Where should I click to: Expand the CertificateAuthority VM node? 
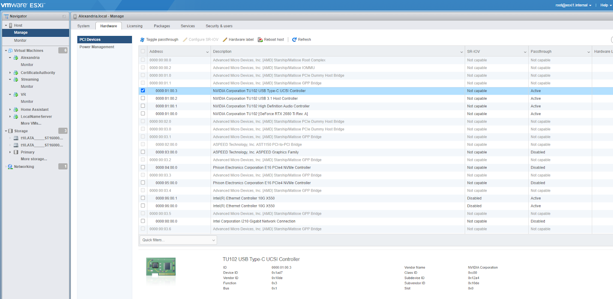pyautogui.click(x=10, y=73)
